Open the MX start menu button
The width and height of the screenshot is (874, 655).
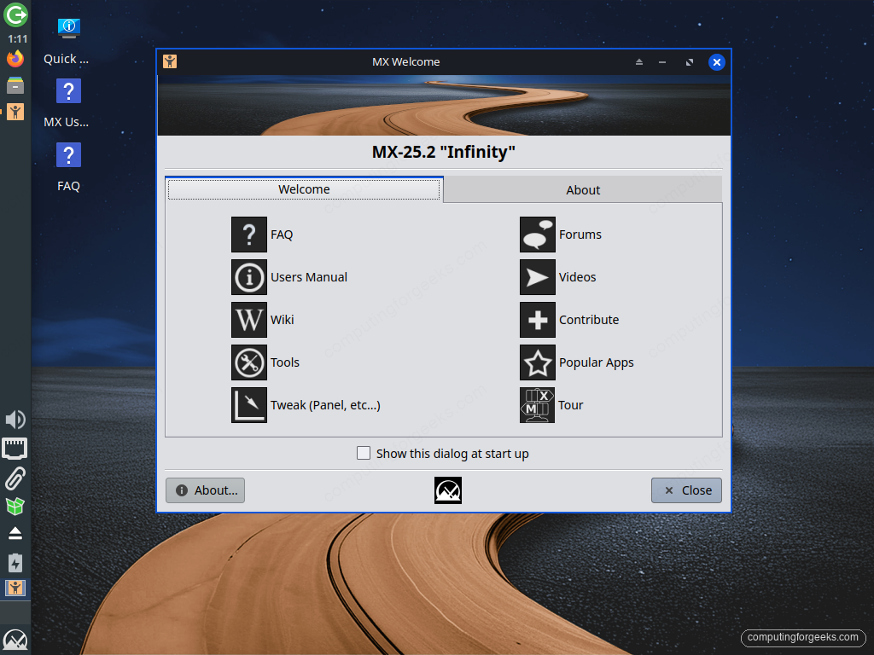tap(15, 640)
